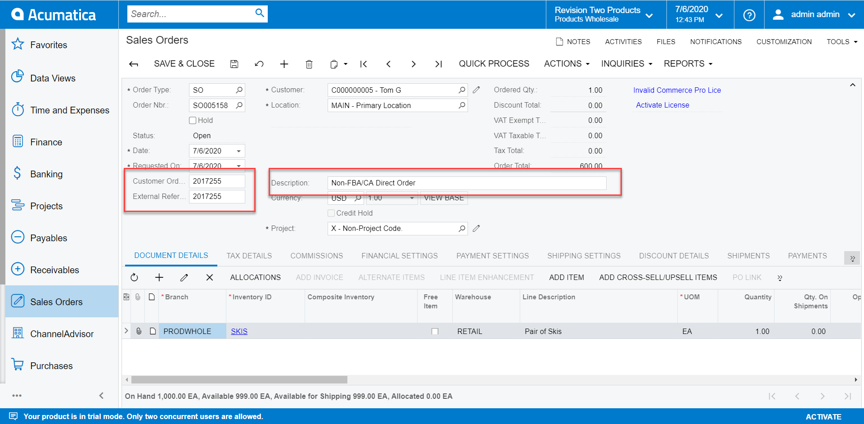Toggle the Credit Hold checkbox
This screenshot has height=424, width=864.
pyautogui.click(x=331, y=213)
